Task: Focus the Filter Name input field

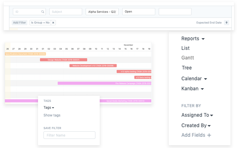Action: [x=69, y=135]
